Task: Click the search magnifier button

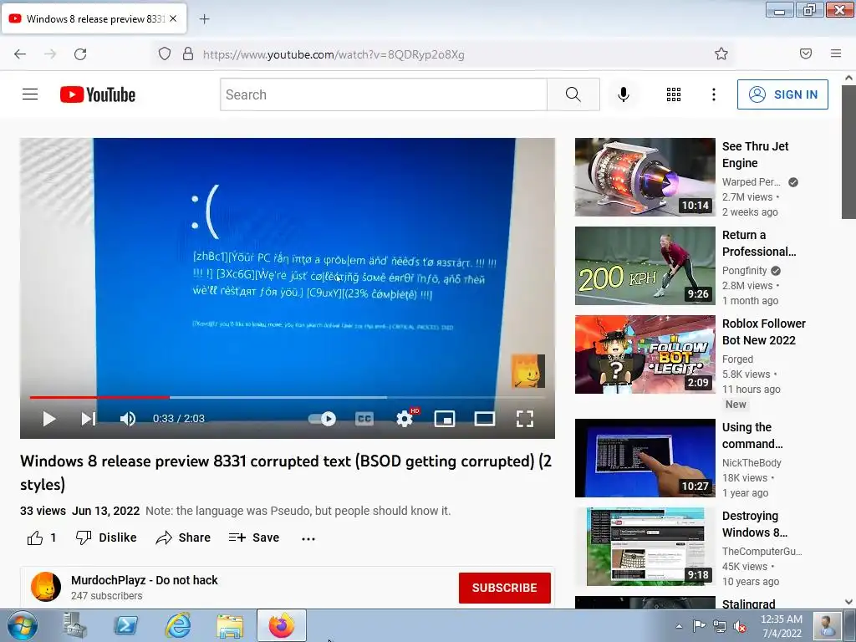Action: tap(573, 94)
